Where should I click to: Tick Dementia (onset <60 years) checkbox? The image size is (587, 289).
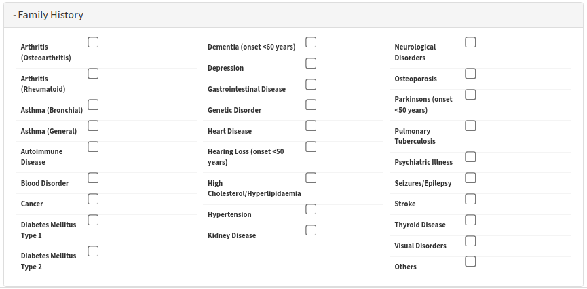[x=311, y=42]
